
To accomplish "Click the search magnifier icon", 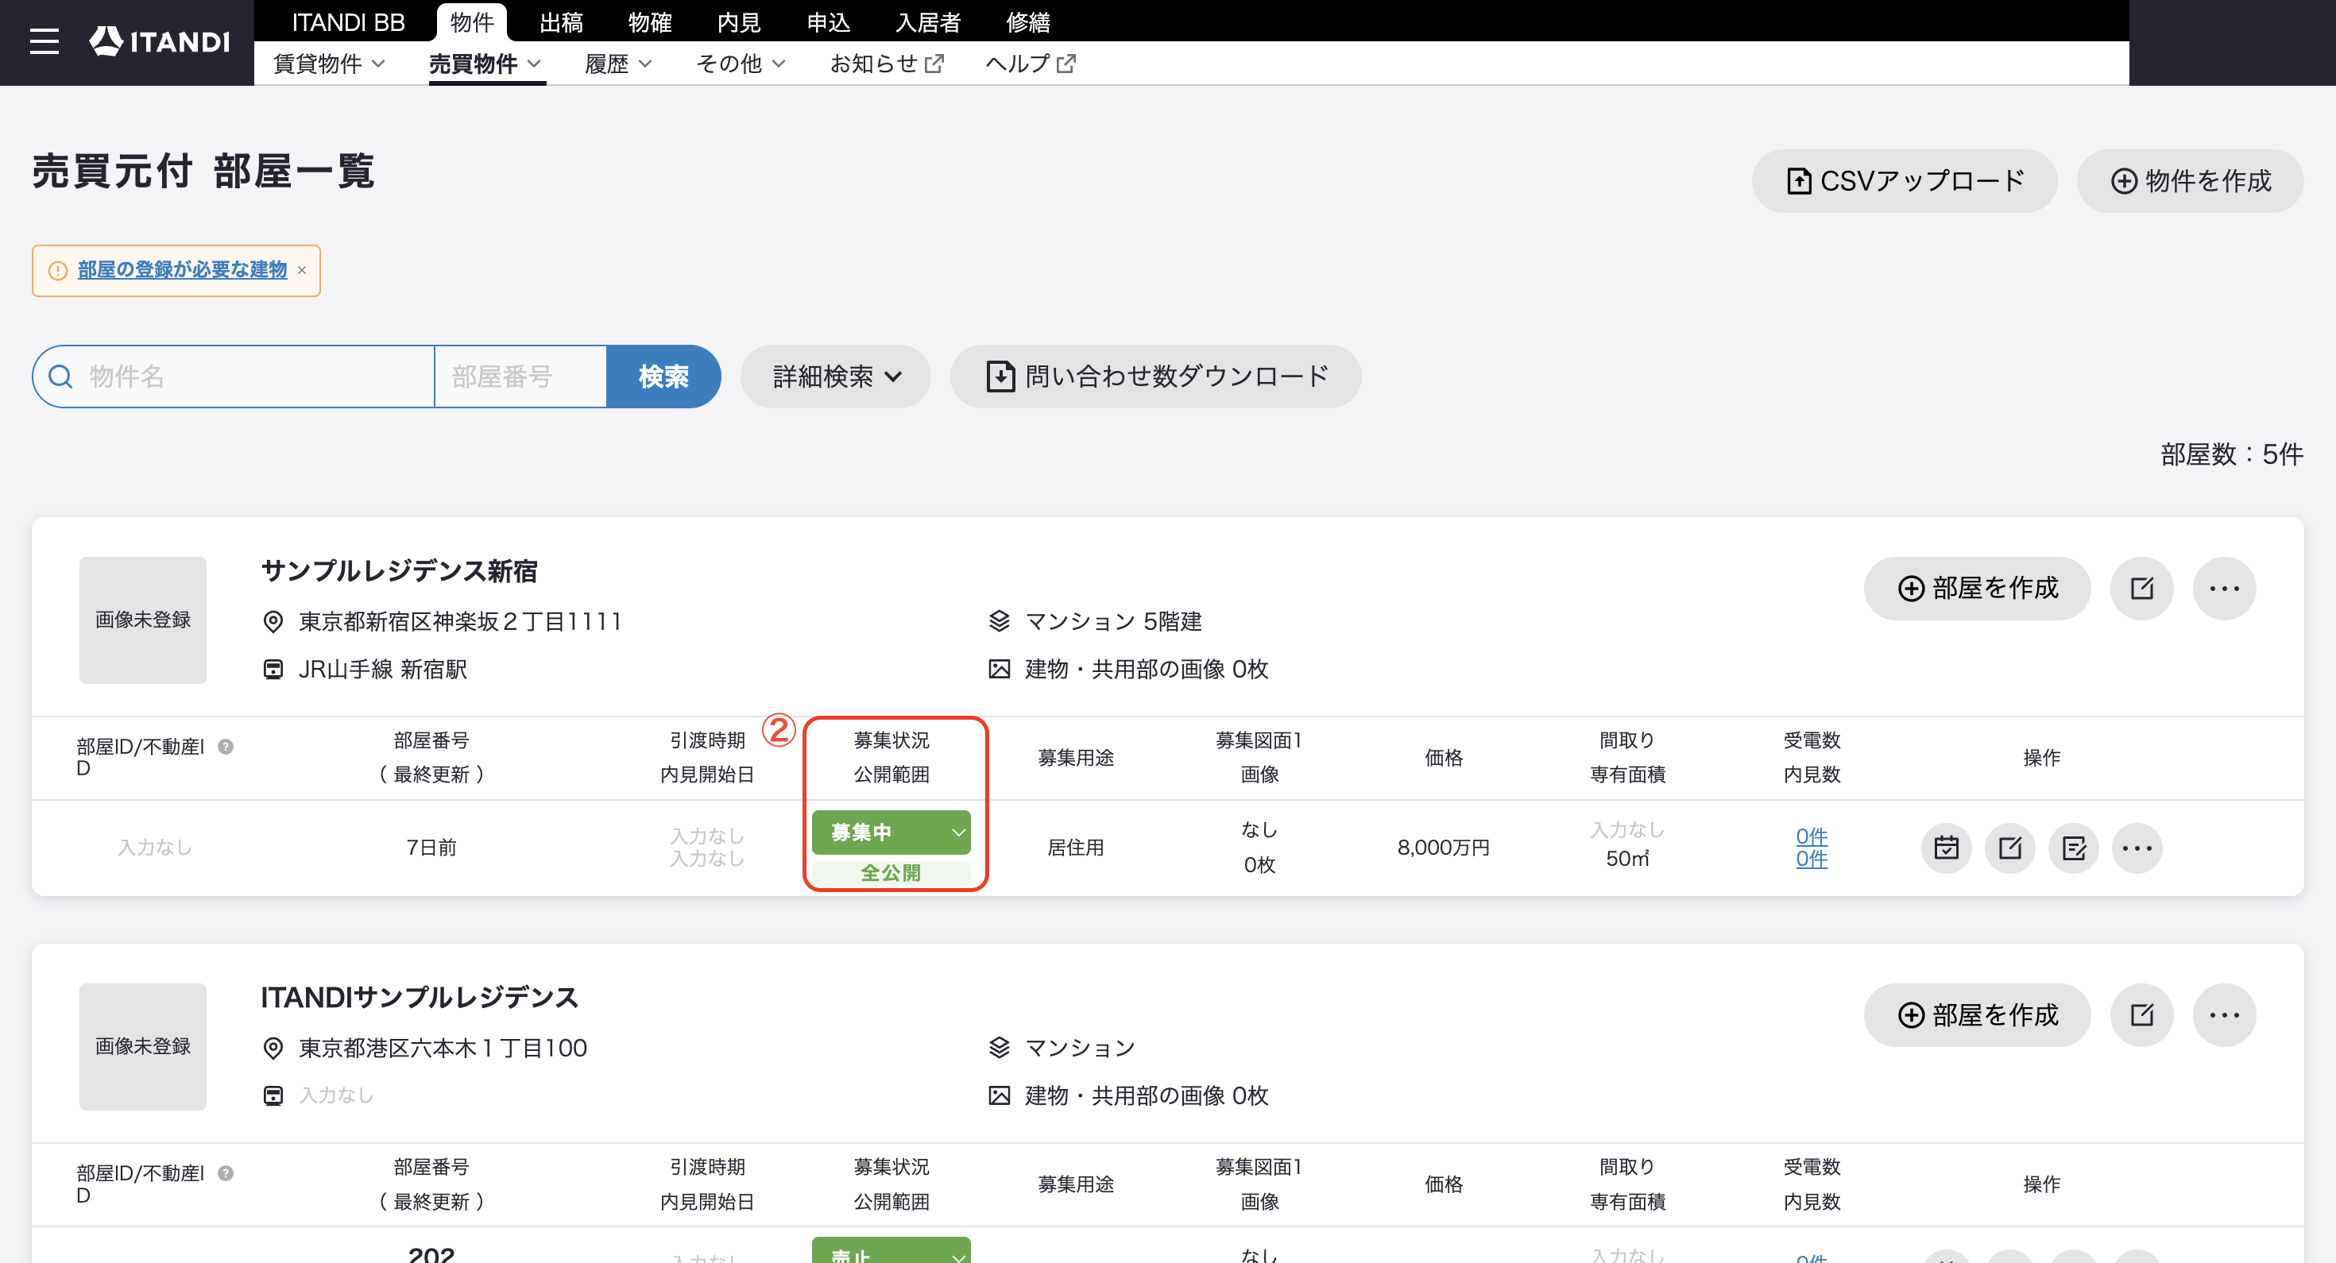I will 60,377.
